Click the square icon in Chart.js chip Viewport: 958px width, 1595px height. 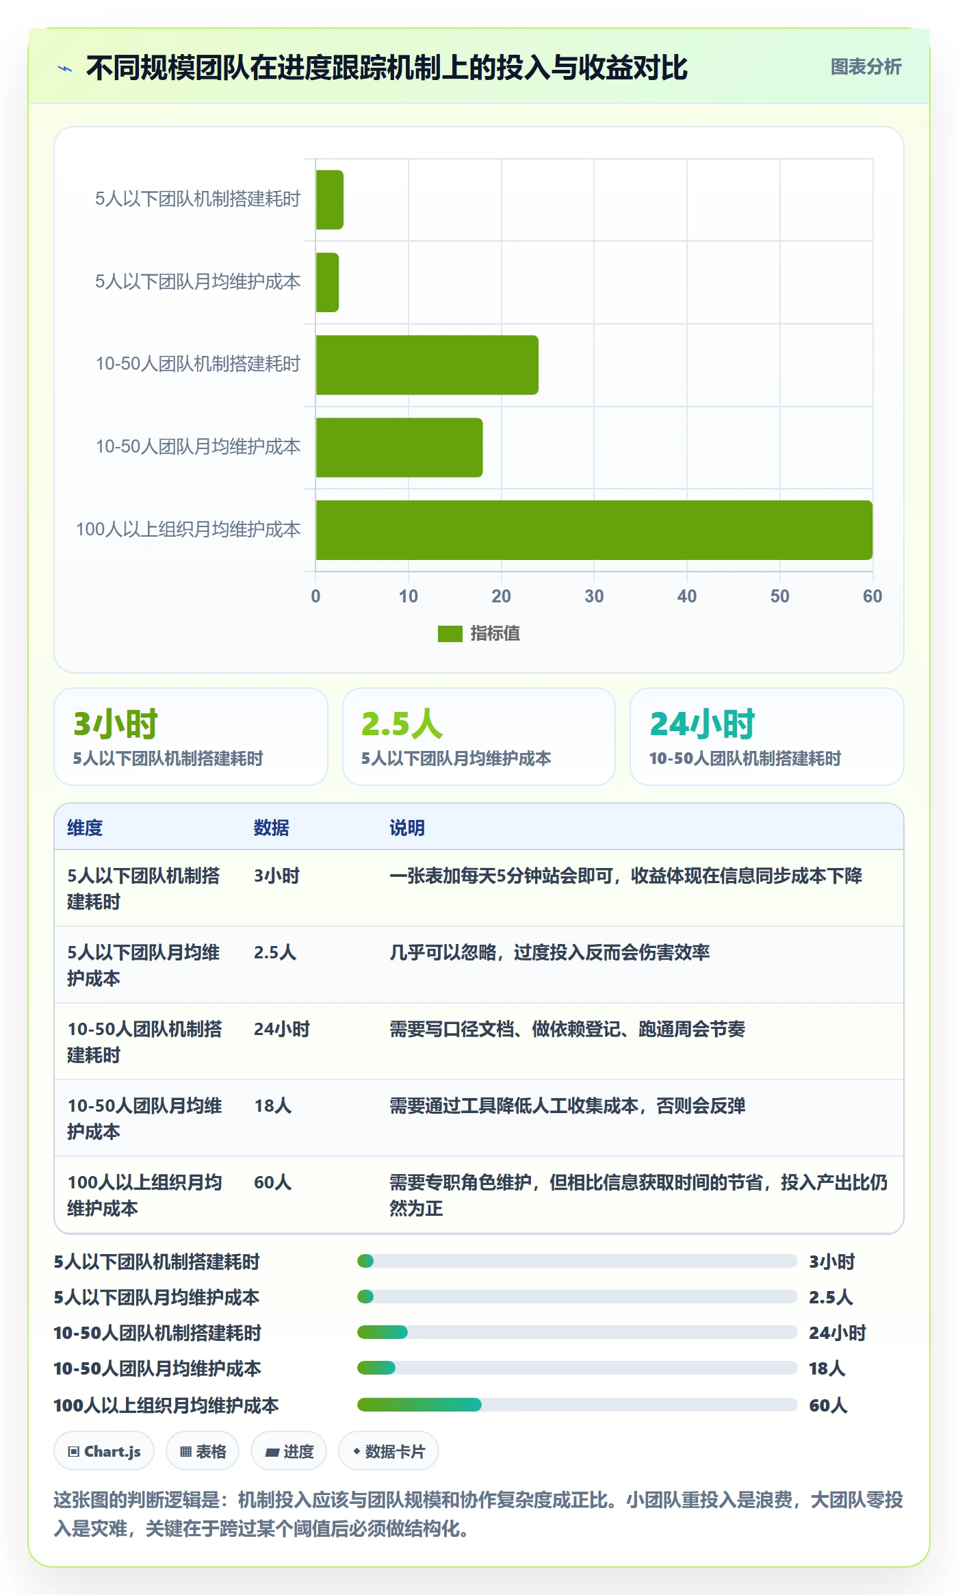[x=74, y=1452]
